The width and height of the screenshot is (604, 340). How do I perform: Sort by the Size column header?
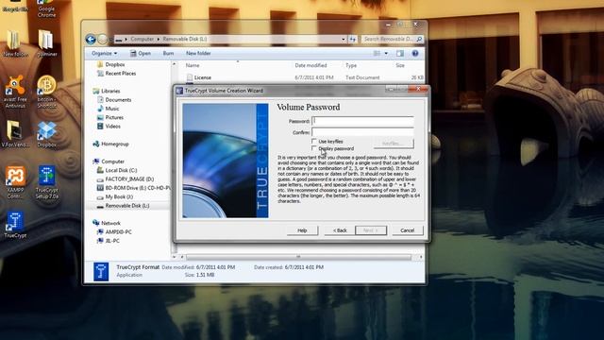[400, 65]
